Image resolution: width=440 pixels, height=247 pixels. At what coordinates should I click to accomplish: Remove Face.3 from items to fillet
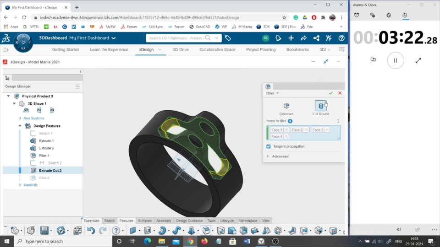(x=327, y=130)
